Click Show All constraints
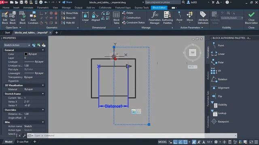 [x=68, y=18]
